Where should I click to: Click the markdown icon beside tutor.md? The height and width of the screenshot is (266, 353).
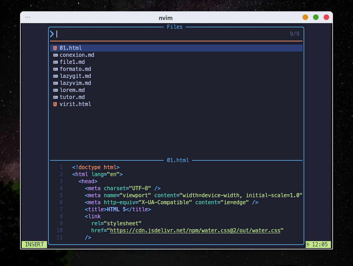click(55, 97)
